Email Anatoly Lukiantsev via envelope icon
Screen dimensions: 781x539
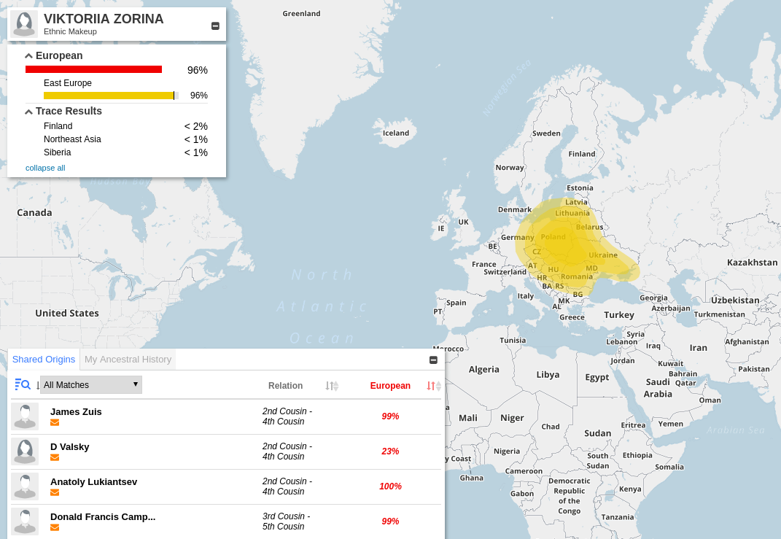pyautogui.click(x=55, y=492)
